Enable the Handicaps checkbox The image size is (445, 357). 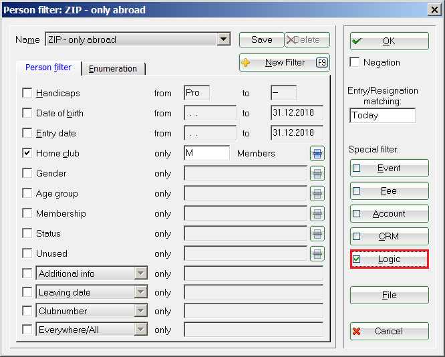pyautogui.click(x=27, y=94)
